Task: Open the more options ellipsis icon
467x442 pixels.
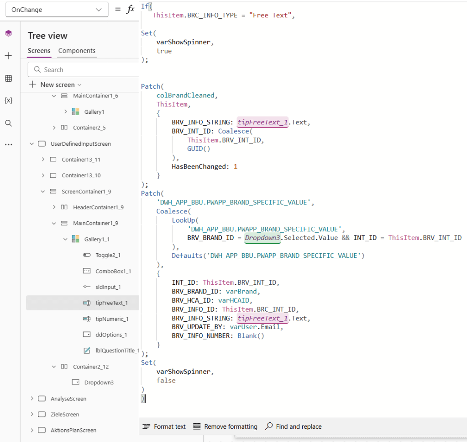Action: (8, 144)
